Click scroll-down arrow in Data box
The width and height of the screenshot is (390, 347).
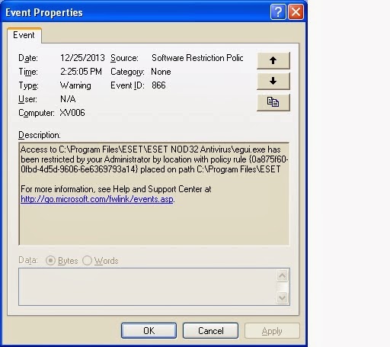point(282,297)
